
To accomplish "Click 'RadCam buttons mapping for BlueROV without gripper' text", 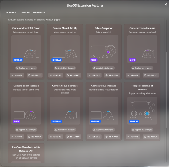I will [34, 20].
